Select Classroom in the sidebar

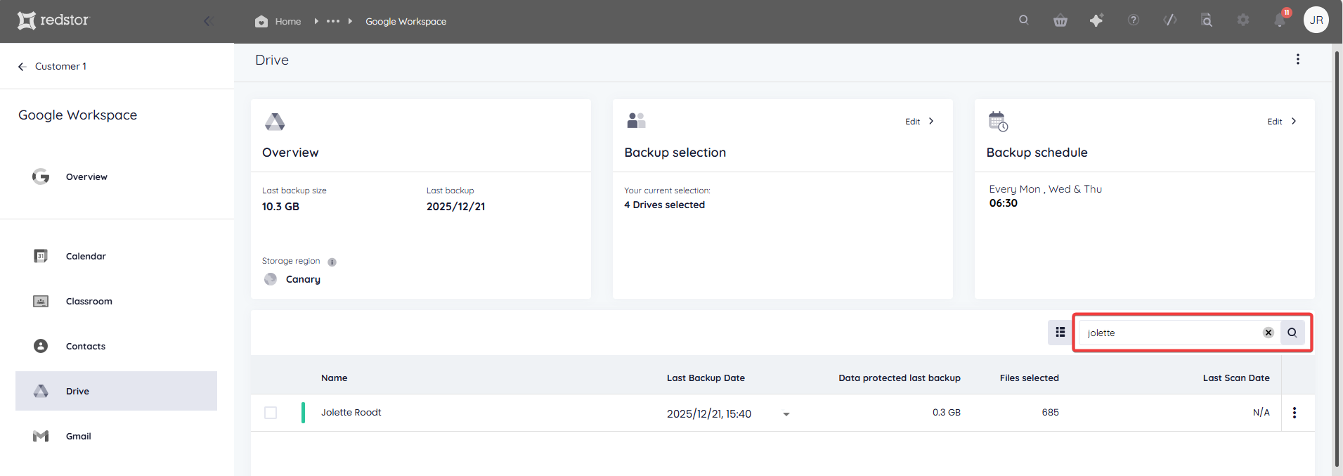click(x=116, y=301)
